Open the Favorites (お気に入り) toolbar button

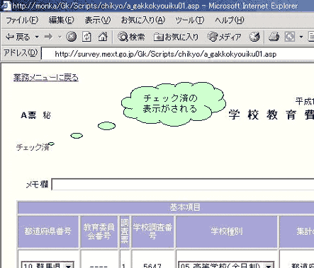click(x=176, y=37)
